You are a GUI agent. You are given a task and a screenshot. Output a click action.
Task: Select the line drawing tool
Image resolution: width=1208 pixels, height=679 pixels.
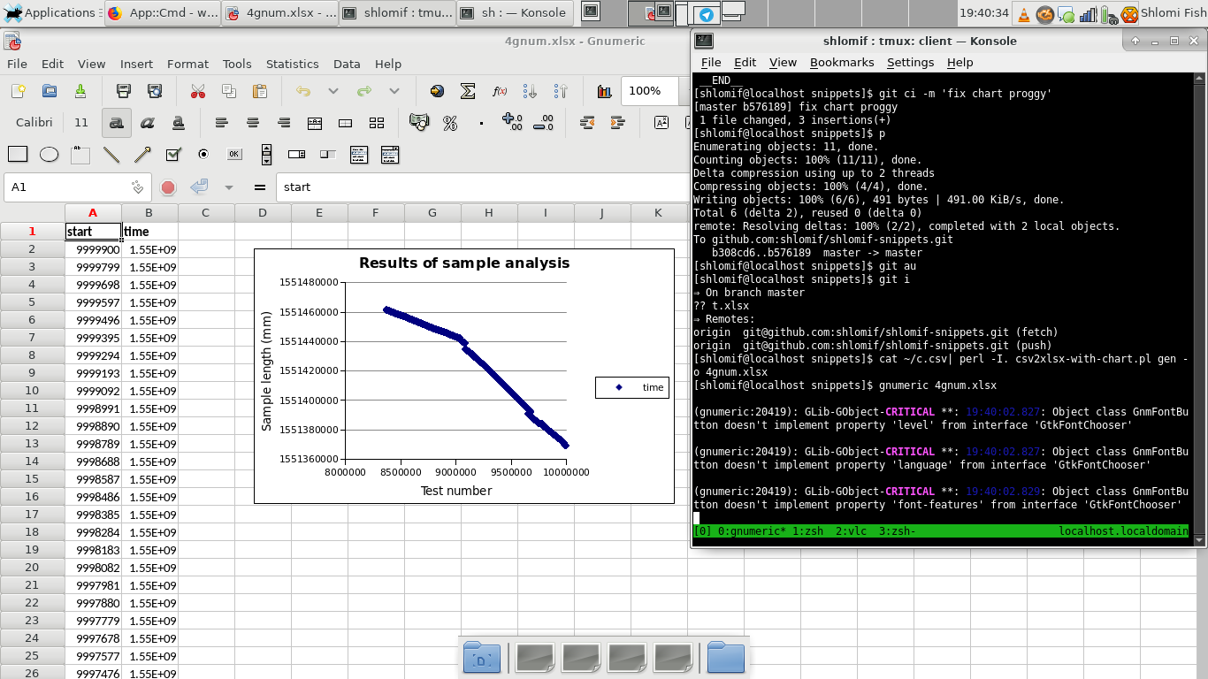pos(111,155)
